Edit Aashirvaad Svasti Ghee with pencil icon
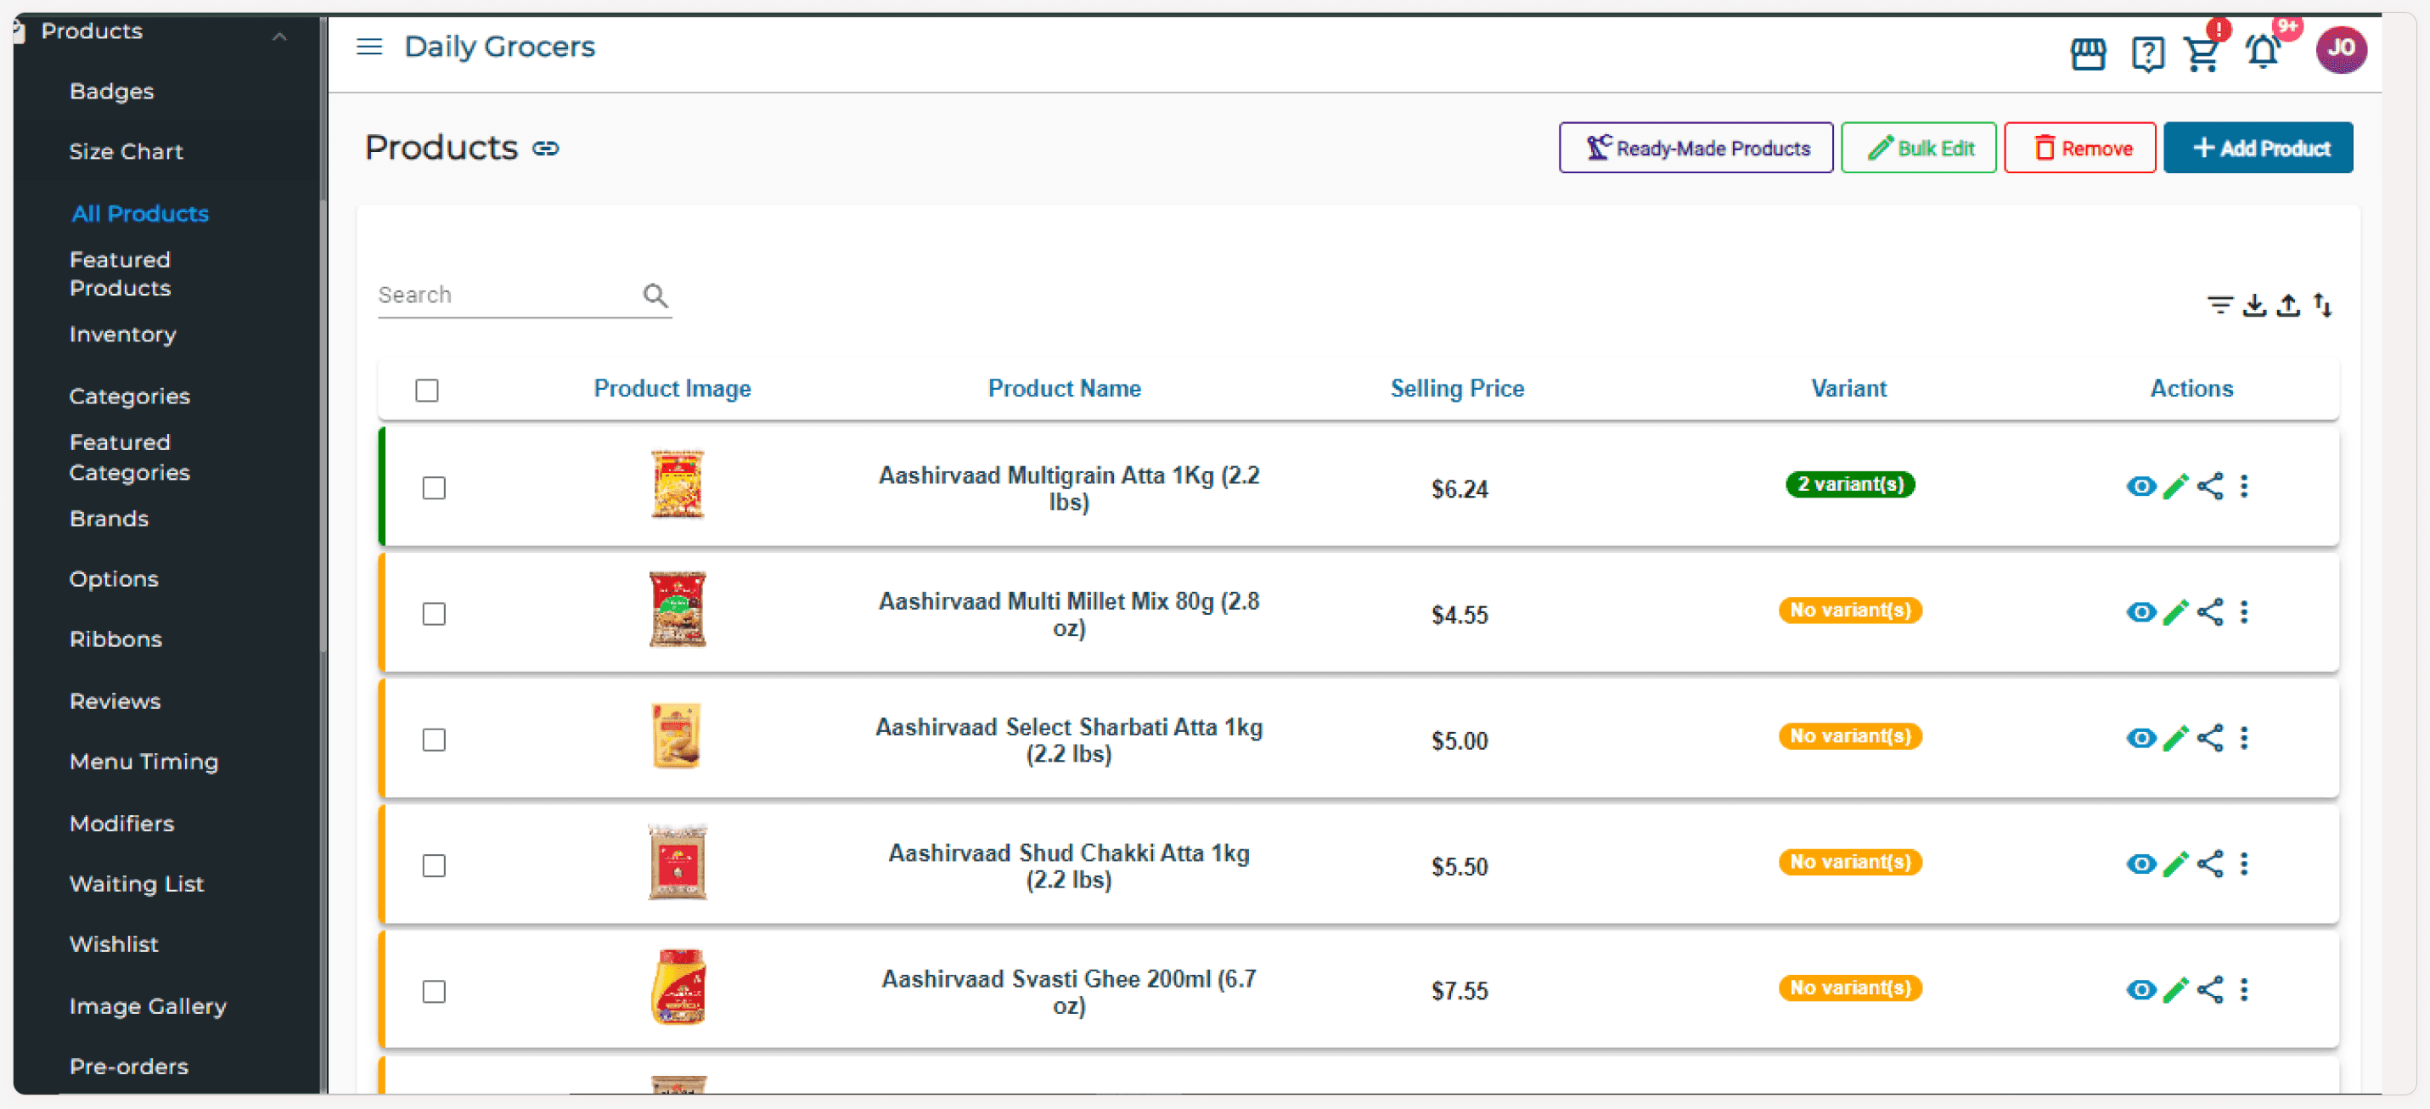The width and height of the screenshot is (2430, 1109). click(x=2175, y=989)
